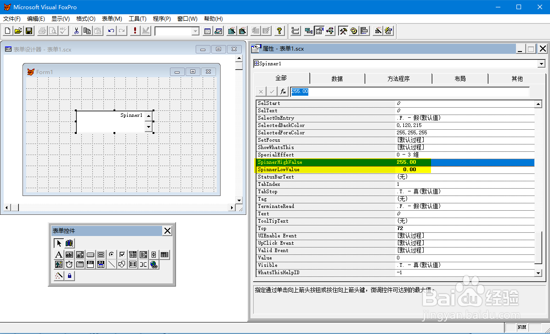This screenshot has height=334, width=550.
Task: Toggle the Color Palette toolbar icon
Action: (354, 31)
